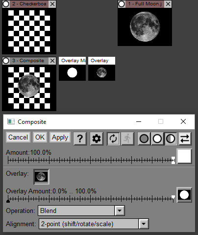Viewport: 198px width, 235px height.
Task: Toggle the circle on Composite image window
Action: point(6,61)
